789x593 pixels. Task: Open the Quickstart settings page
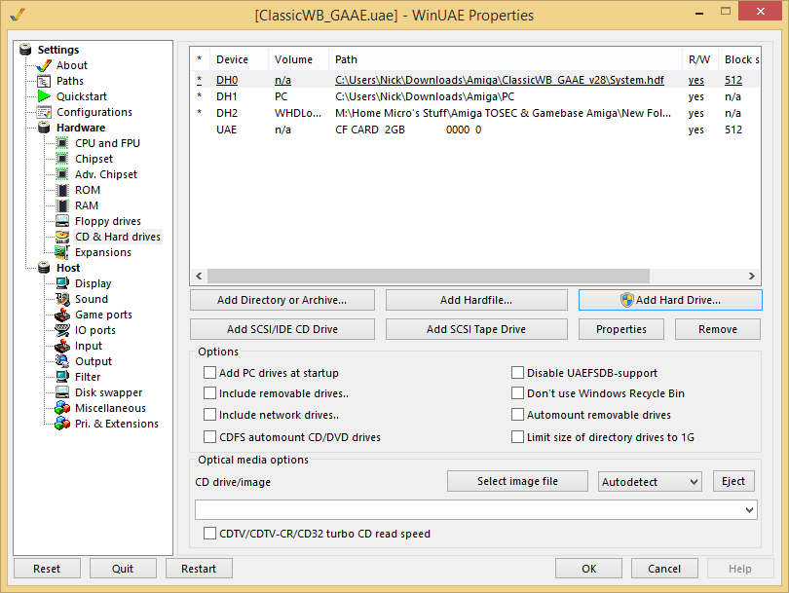pyautogui.click(x=82, y=96)
